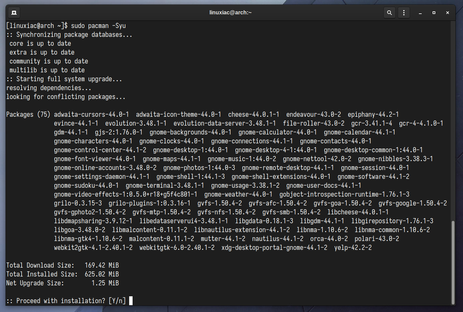Click the 'multilib is up to date' line
The image size is (463, 312).
47,70
